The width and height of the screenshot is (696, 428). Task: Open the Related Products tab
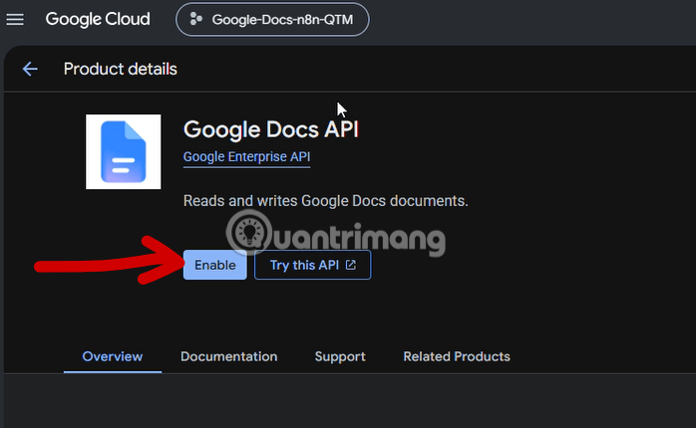[x=457, y=356]
